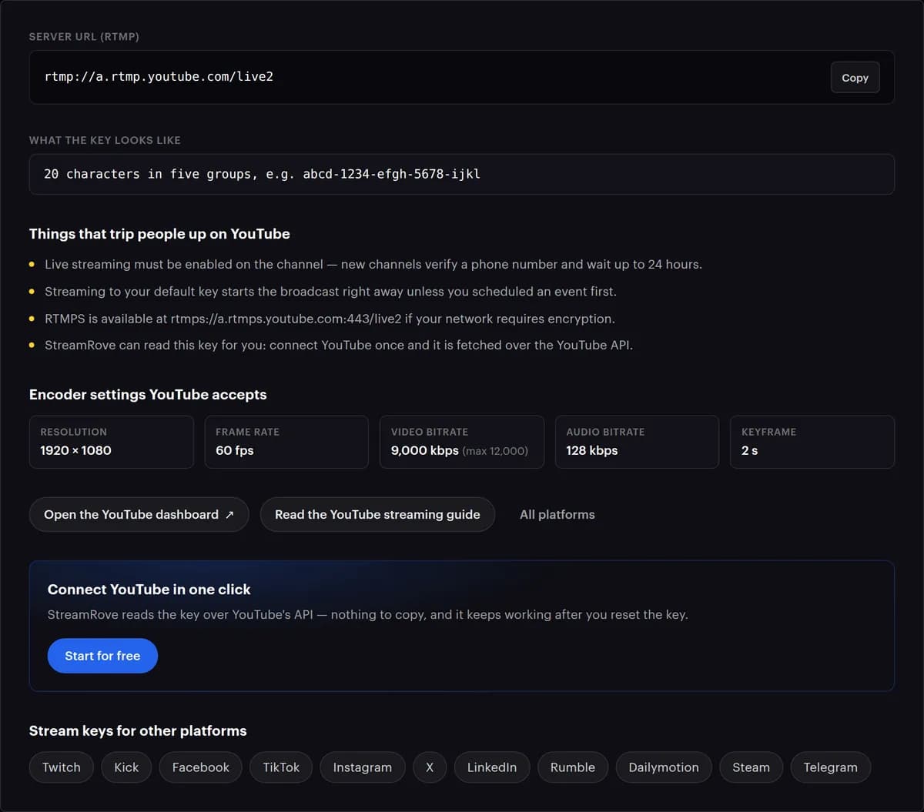Open the Steam stream key page
924x812 pixels.
(752, 767)
